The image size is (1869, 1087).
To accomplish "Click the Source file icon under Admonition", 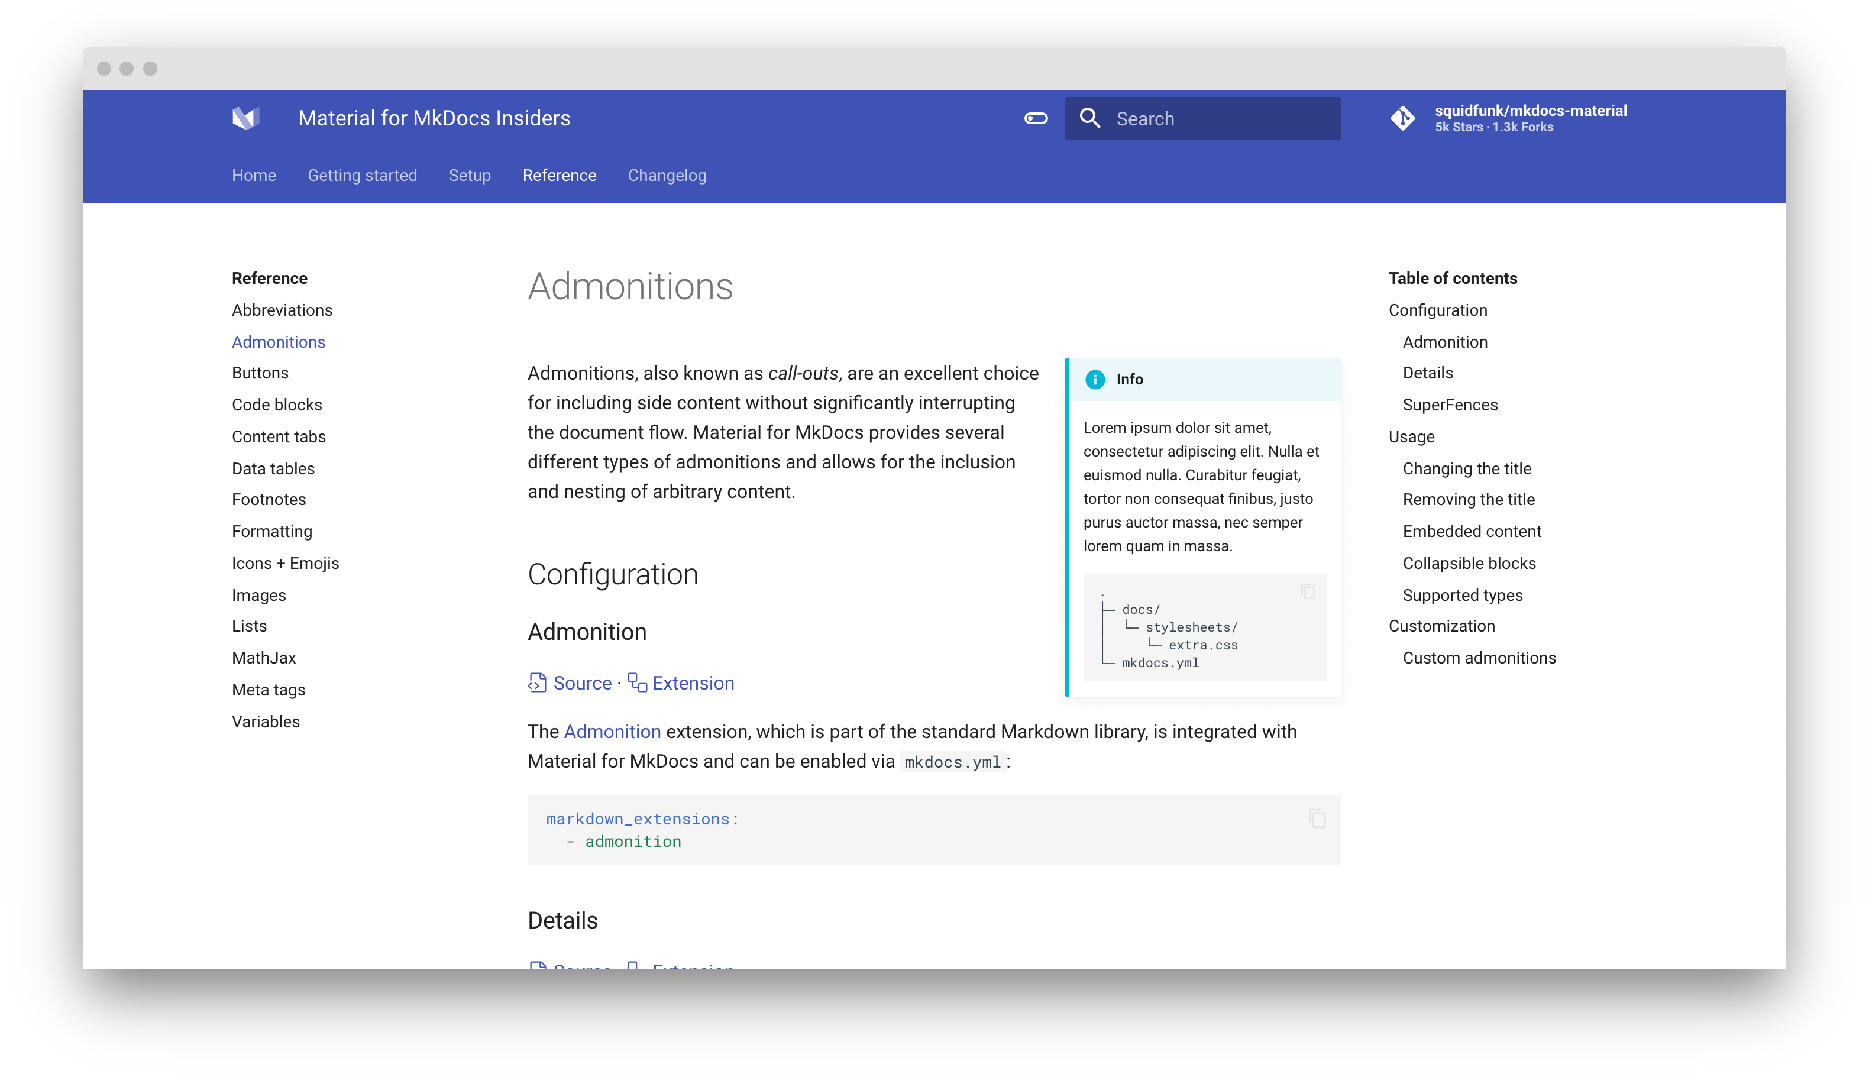I will point(537,682).
